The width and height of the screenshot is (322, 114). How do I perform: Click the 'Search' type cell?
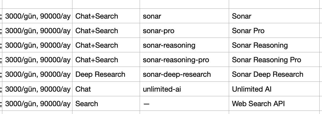tap(106, 104)
